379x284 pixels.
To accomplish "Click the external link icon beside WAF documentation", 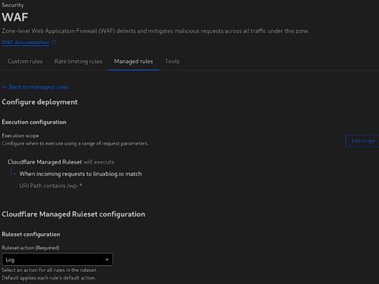I will (53, 43).
